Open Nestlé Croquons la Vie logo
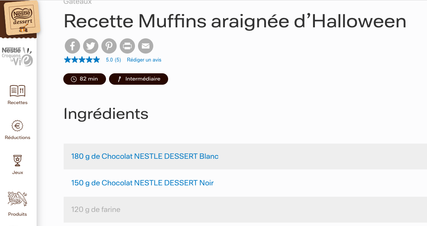The height and width of the screenshot is (226, 427). [18, 56]
